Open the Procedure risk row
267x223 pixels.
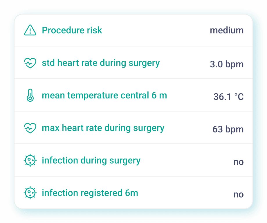pyautogui.click(x=133, y=30)
